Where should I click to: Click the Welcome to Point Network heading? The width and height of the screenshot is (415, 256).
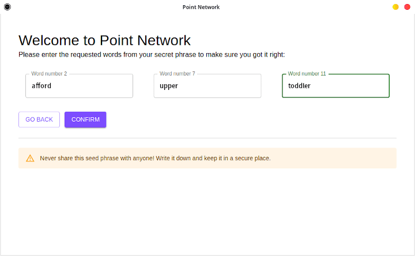(x=104, y=40)
